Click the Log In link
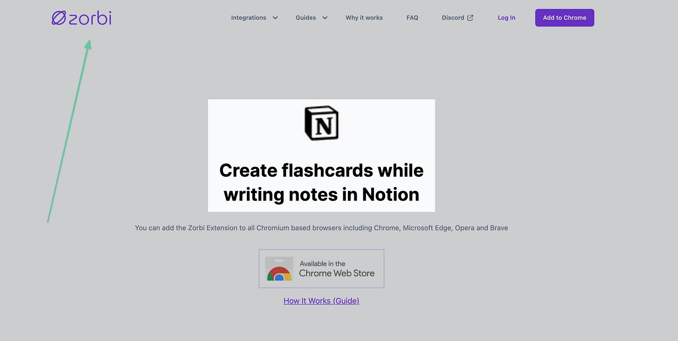The width and height of the screenshot is (678, 341). tap(507, 18)
